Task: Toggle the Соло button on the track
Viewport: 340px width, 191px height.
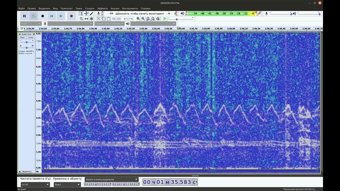Action: click(x=31, y=37)
